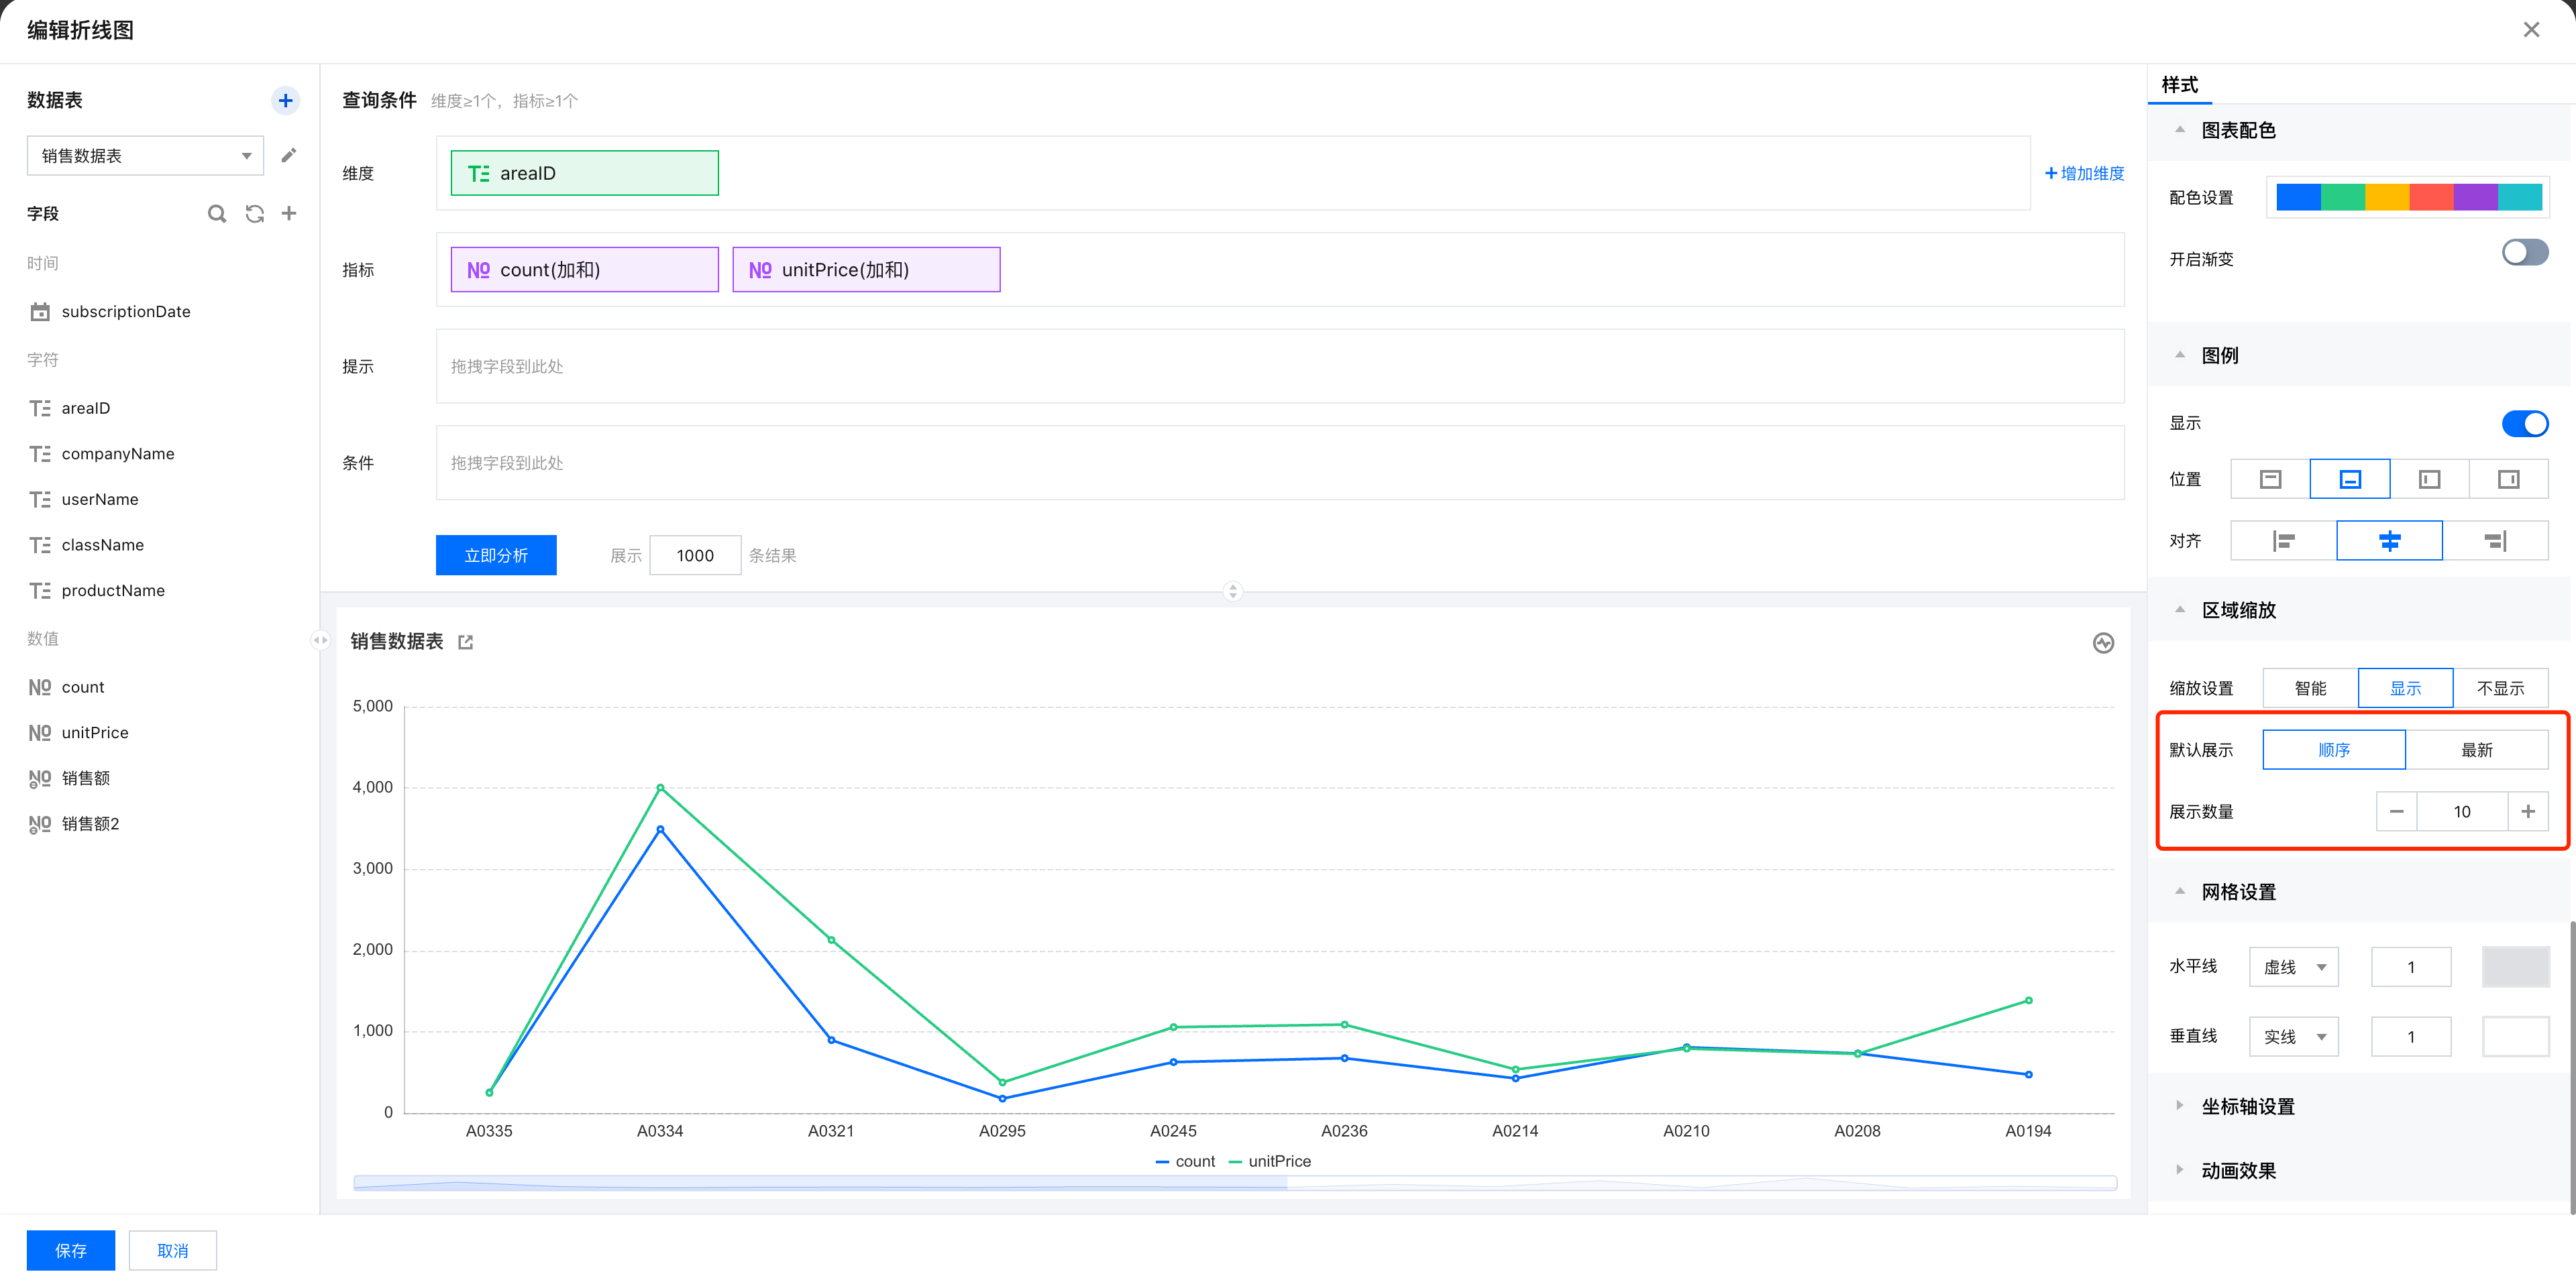
Task: Open the 配色设置 color palette bar
Action: [2408, 197]
